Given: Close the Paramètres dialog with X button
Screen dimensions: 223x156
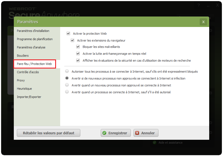Looking at the screenshot, I should (203, 22).
